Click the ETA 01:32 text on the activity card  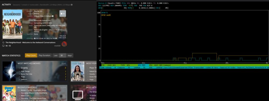tap(63, 36)
